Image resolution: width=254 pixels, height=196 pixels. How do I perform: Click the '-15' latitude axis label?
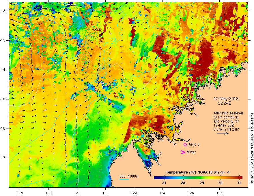pos(3,99)
